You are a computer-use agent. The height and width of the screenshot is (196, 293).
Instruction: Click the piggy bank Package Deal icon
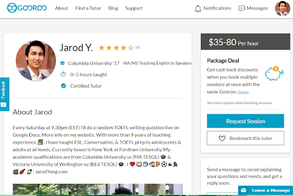(274, 73)
